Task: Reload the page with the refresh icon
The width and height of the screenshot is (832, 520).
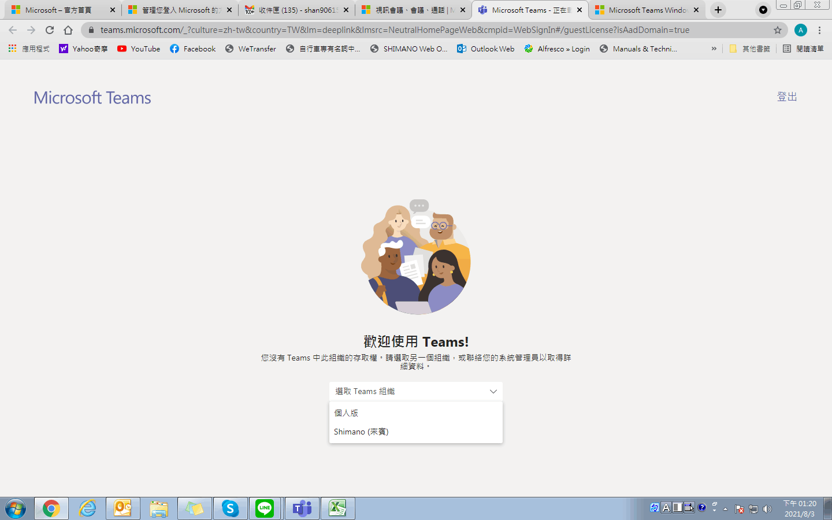Action: pyautogui.click(x=50, y=30)
